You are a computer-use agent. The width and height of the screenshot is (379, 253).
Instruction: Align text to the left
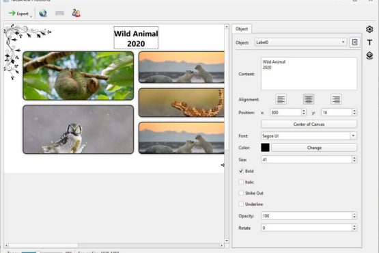pos(281,99)
